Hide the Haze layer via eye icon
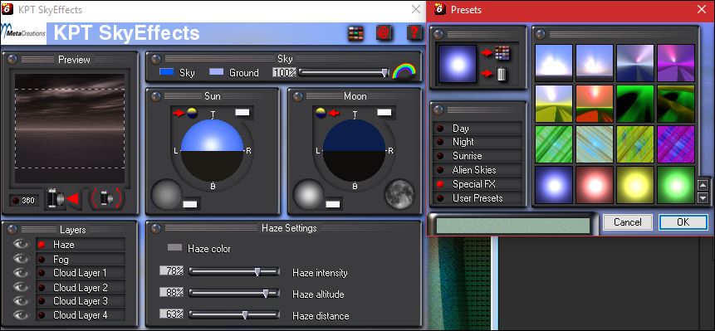Image resolution: width=715 pixels, height=331 pixels. pyautogui.click(x=21, y=244)
